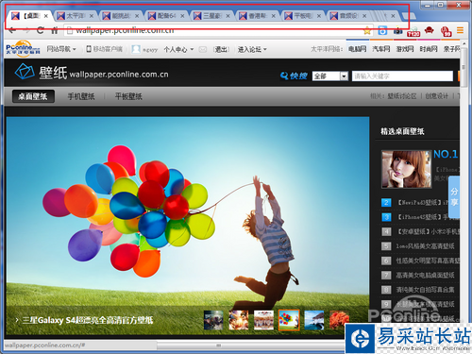Open the 创意设计 link
The width and height of the screenshot is (472, 354).
point(437,96)
